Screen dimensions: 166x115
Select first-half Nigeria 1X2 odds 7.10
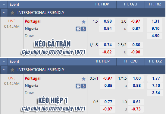click(155, 85)
